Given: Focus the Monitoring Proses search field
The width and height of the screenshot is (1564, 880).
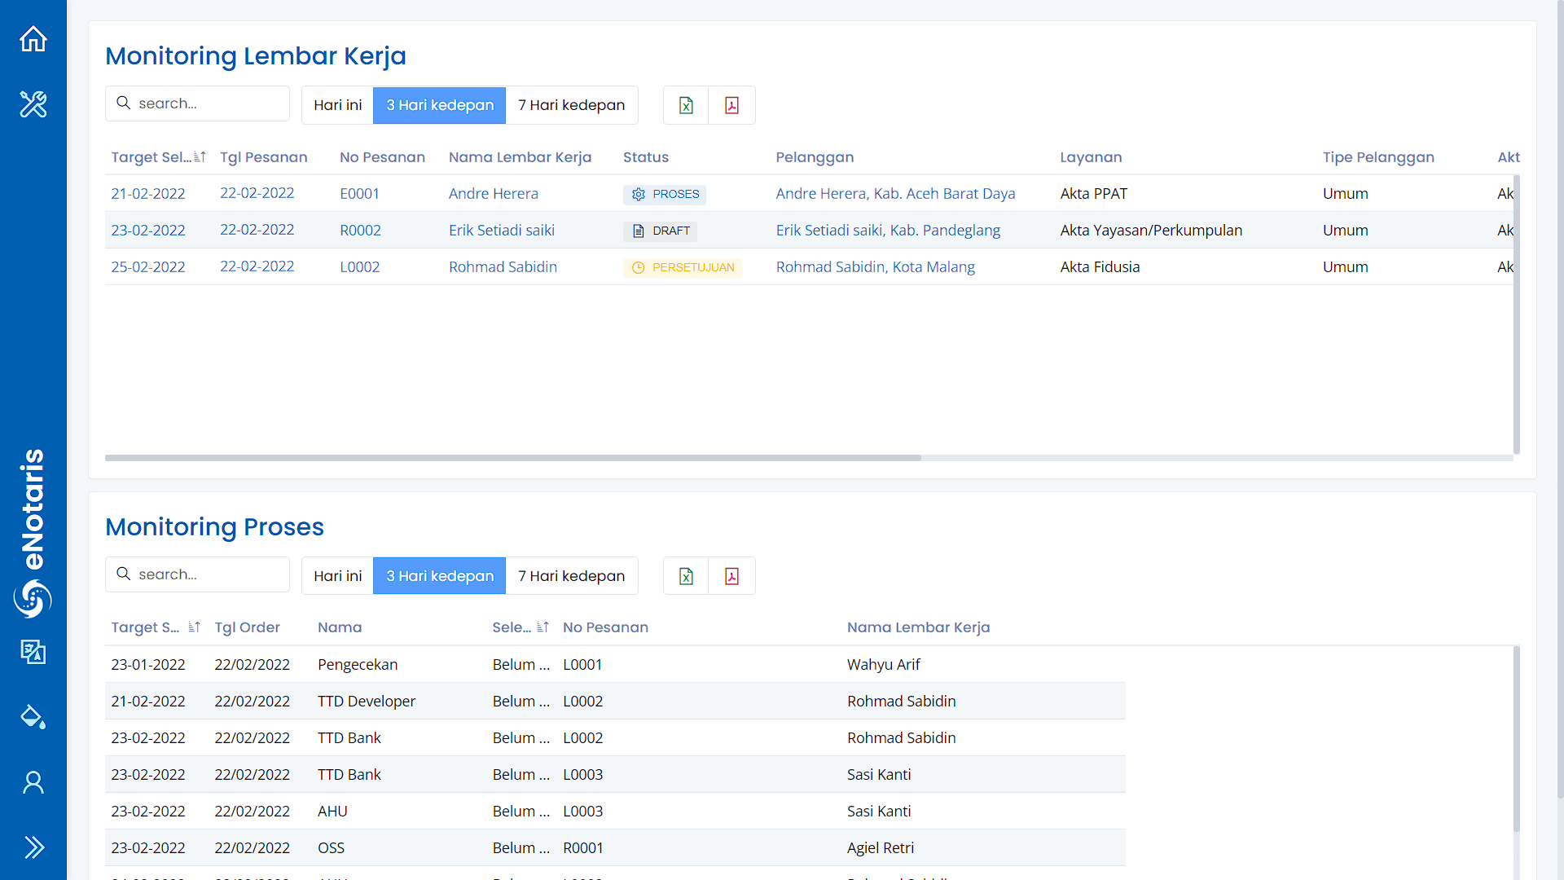Looking at the screenshot, I should (197, 574).
